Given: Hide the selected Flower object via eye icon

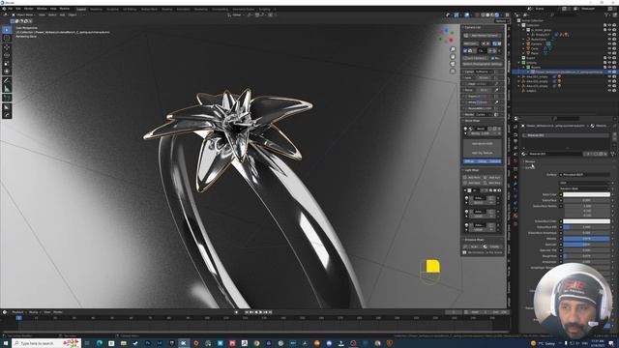Looking at the screenshot, I should point(609,72).
